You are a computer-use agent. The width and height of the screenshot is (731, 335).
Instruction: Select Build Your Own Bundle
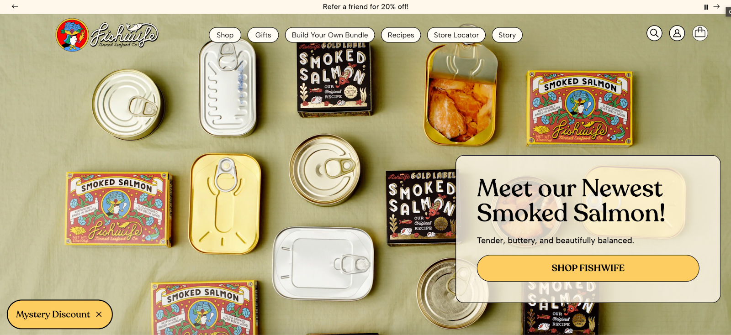(x=330, y=35)
